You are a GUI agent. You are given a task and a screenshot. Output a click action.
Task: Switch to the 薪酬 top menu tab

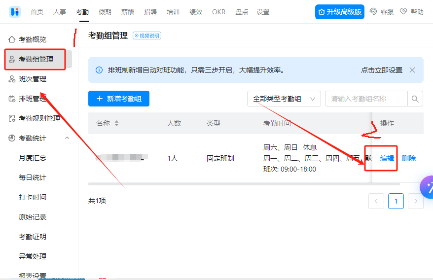(x=128, y=12)
